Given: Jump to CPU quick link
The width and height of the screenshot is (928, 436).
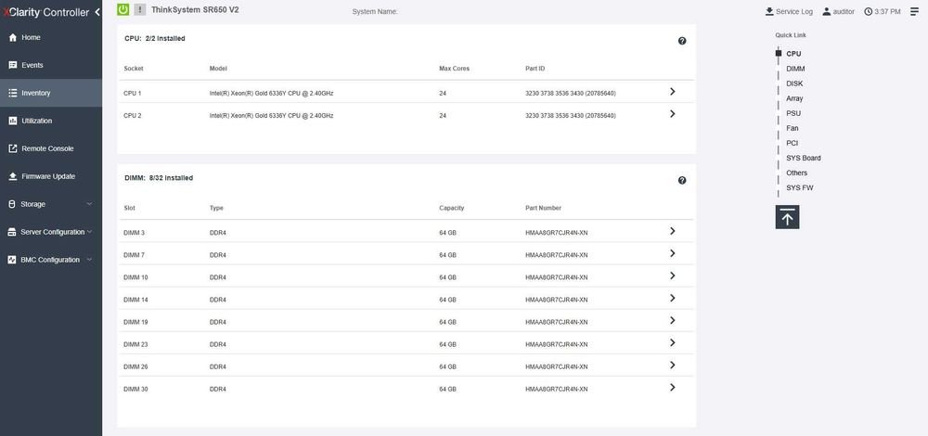Looking at the screenshot, I should [x=793, y=54].
